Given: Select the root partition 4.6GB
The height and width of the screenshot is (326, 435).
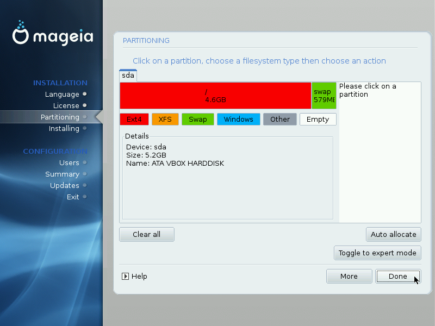Looking at the screenshot, I should click(x=215, y=96).
